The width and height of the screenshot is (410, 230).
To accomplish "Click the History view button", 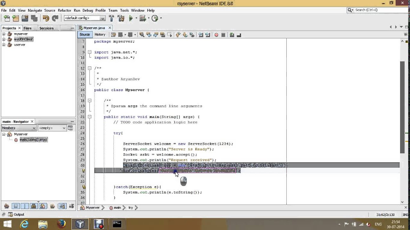I will 100,34.
